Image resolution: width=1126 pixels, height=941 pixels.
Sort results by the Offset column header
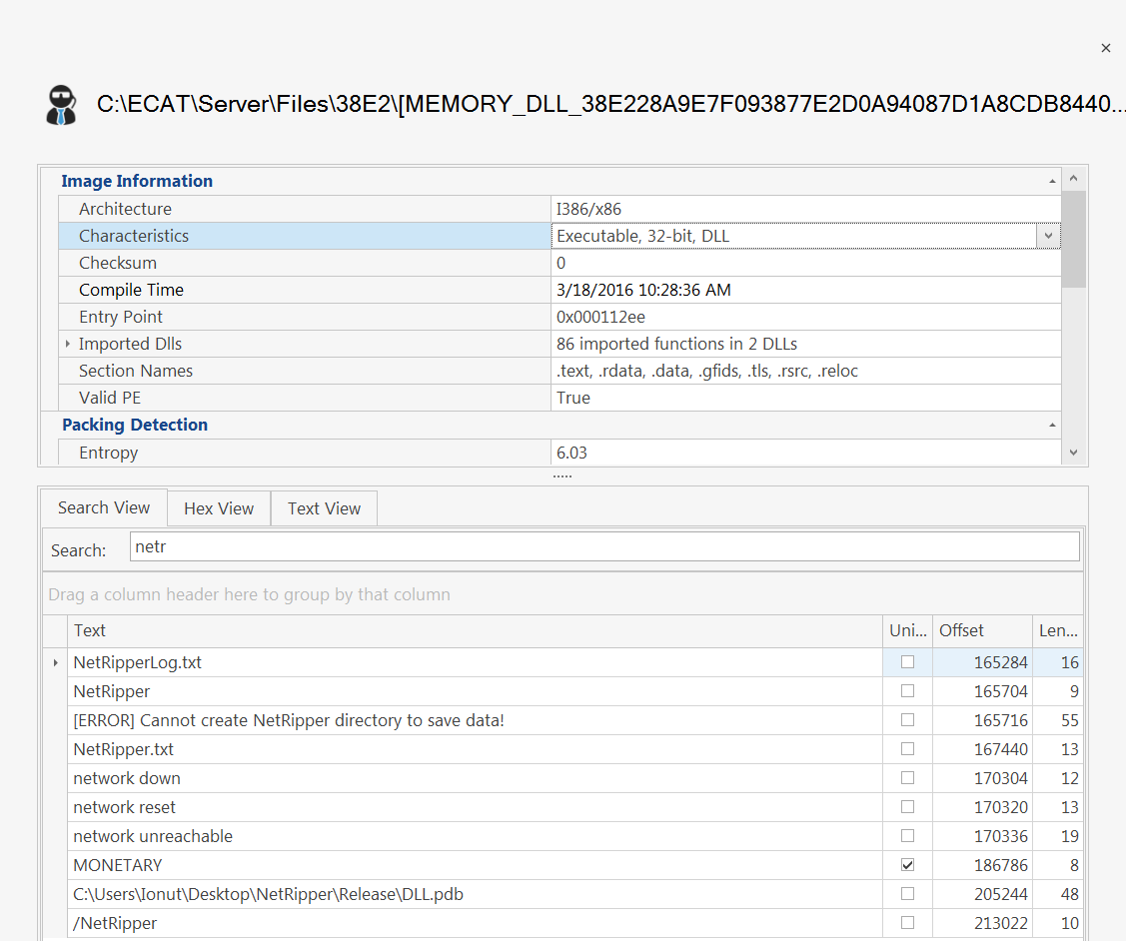click(981, 630)
